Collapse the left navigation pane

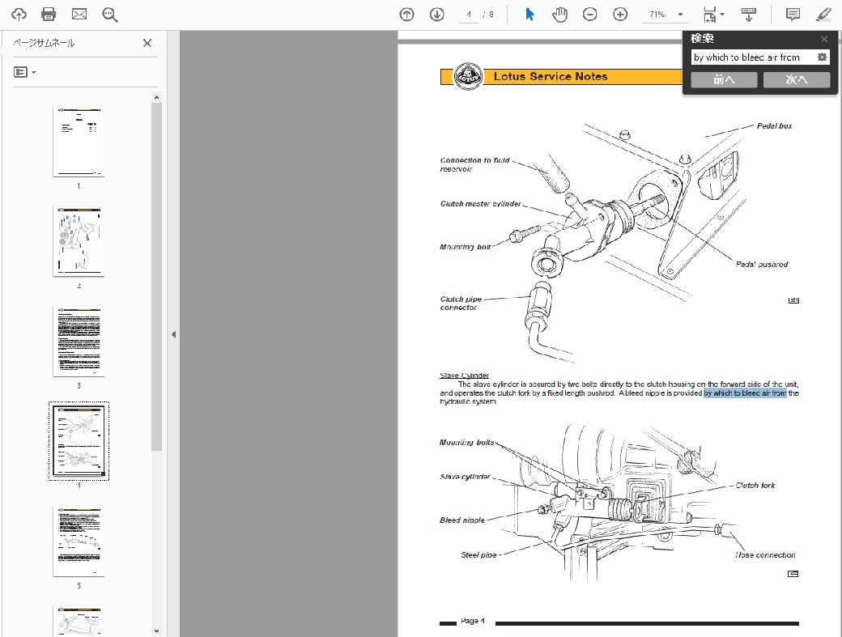173,334
